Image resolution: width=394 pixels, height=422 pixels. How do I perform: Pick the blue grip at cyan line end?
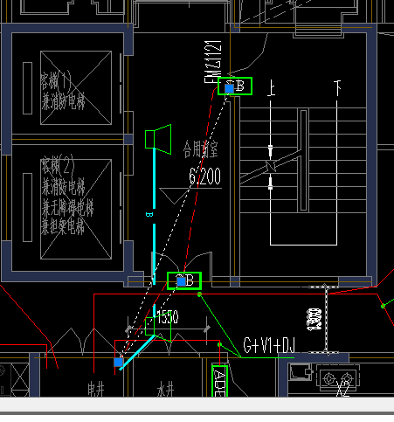118,362
